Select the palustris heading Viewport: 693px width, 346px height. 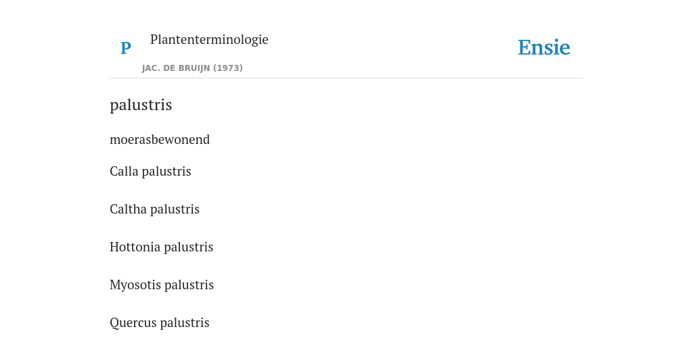(x=141, y=105)
